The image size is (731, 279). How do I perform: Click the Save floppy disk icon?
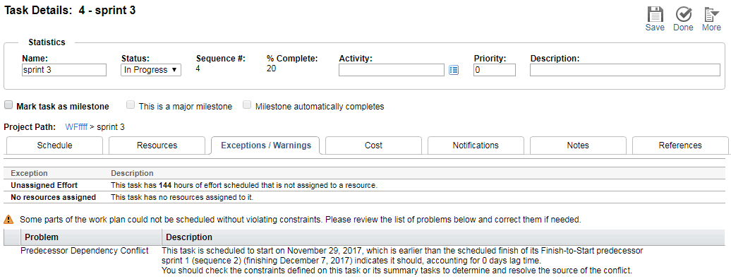[x=655, y=14]
